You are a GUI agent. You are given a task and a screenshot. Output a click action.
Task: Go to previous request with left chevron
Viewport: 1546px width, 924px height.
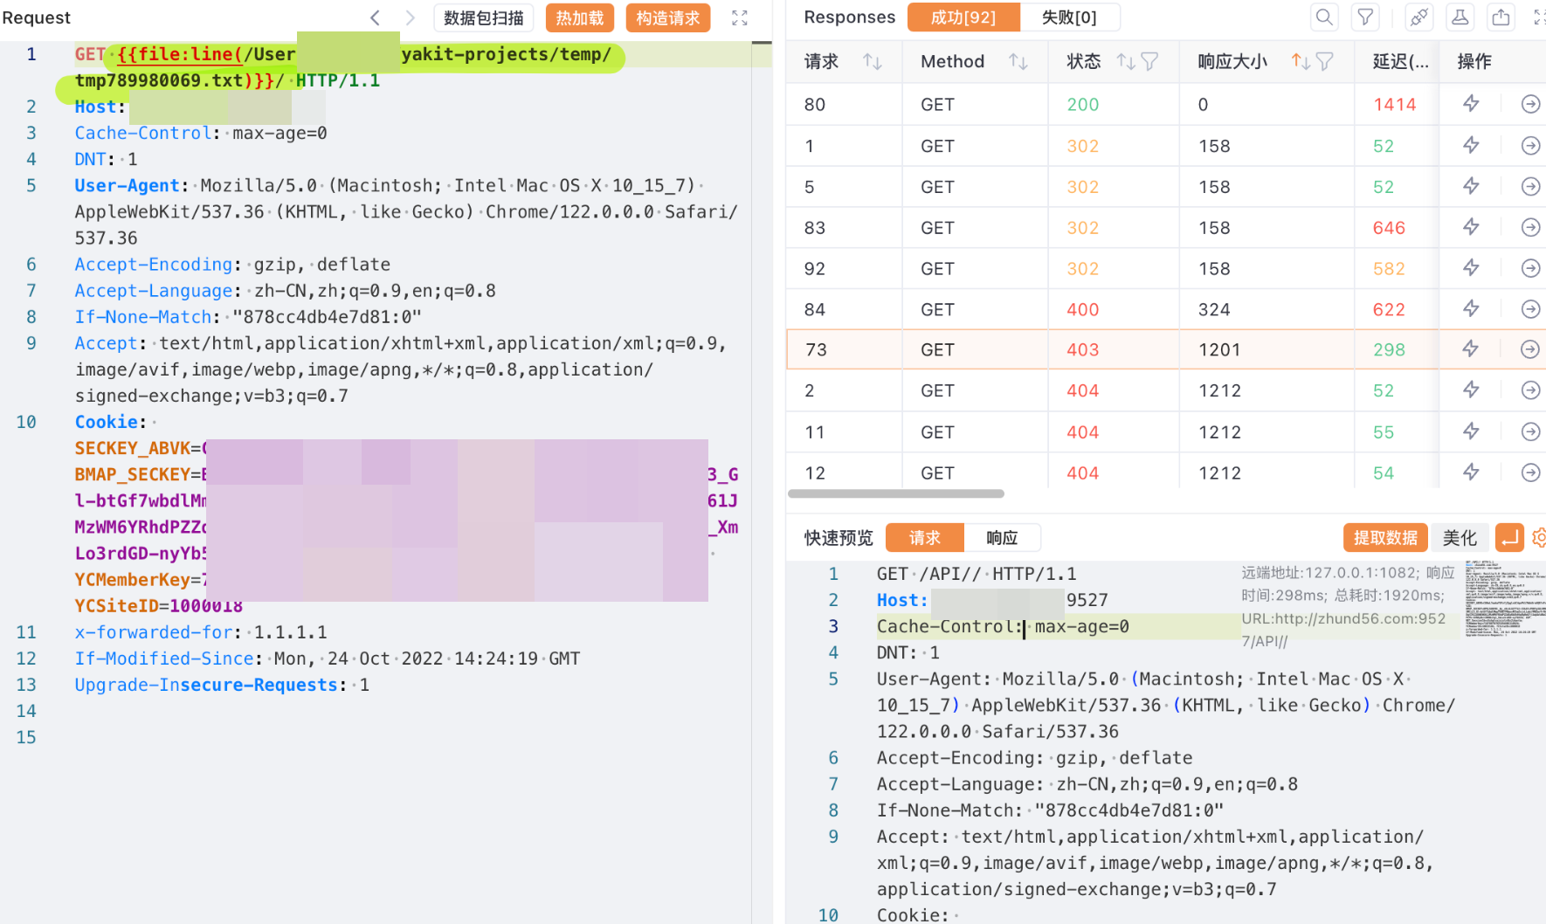376,18
